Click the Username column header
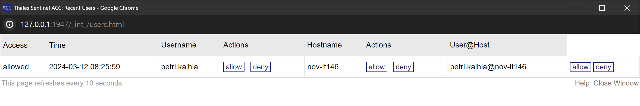Image resolution: width=640 pixels, height=106 pixels. pyautogui.click(x=179, y=45)
